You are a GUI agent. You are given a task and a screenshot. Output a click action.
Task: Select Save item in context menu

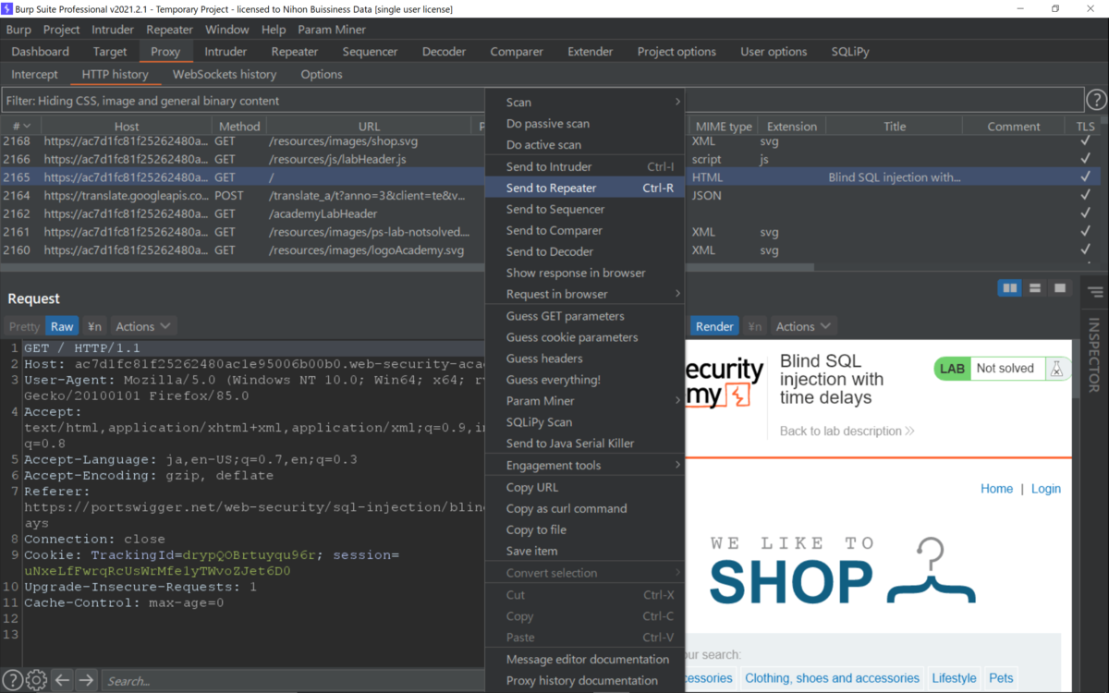click(x=584, y=551)
